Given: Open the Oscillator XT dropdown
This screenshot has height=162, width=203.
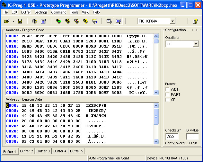Looking at the screenshot, I should click(196, 44).
